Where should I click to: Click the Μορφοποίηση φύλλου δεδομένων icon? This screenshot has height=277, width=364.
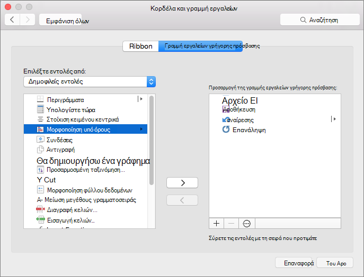coord(40,190)
